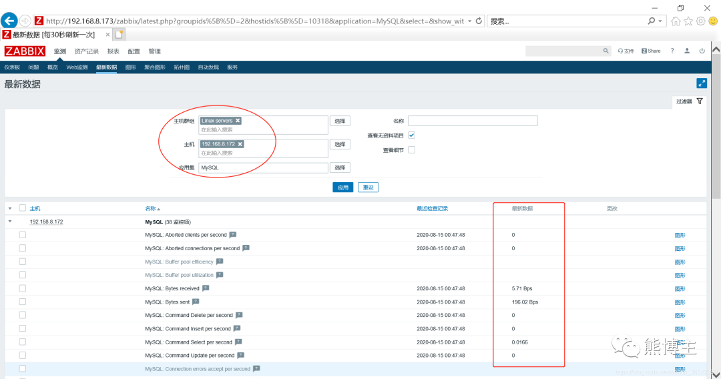Click the Zabbix search magnifier icon
Screen dimensions: 721x379
coord(606,51)
